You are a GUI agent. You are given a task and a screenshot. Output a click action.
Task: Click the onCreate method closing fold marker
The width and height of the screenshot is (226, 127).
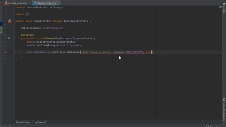pyautogui.click(x=14, y=56)
